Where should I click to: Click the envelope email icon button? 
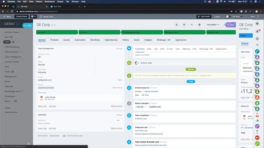point(184,25)
